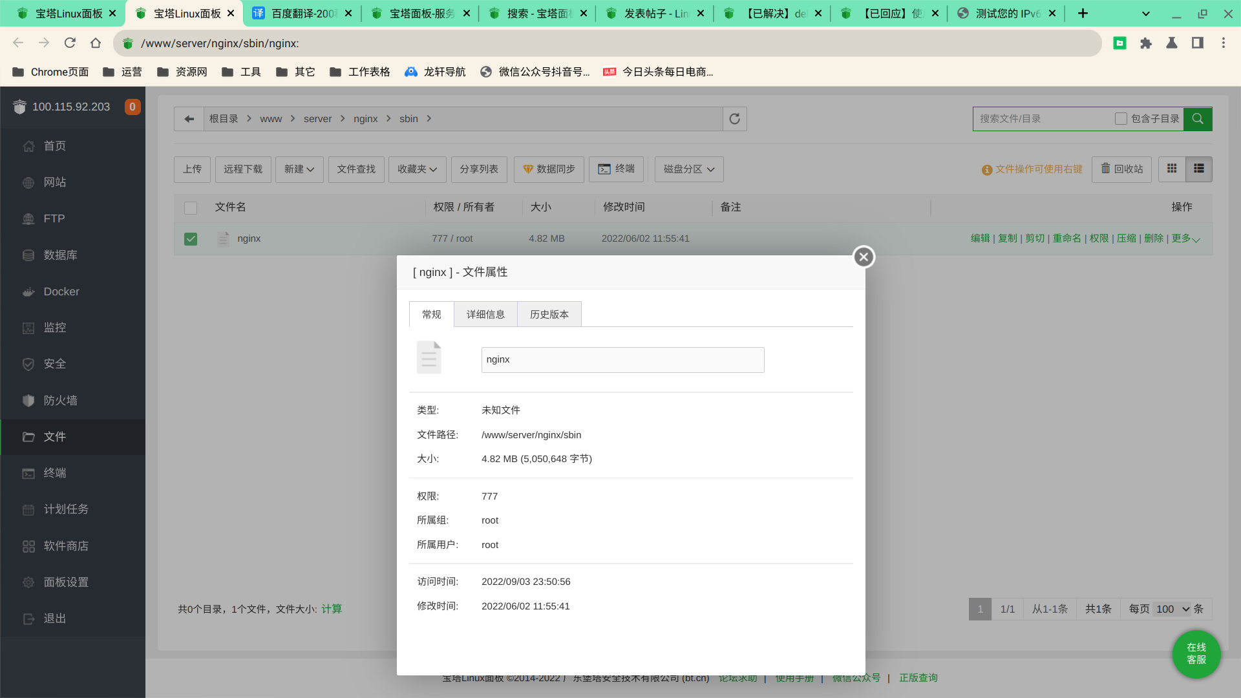Expand the 收藏夹 dropdown
Viewport: 1241px width, 698px height.
pos(418,169)
